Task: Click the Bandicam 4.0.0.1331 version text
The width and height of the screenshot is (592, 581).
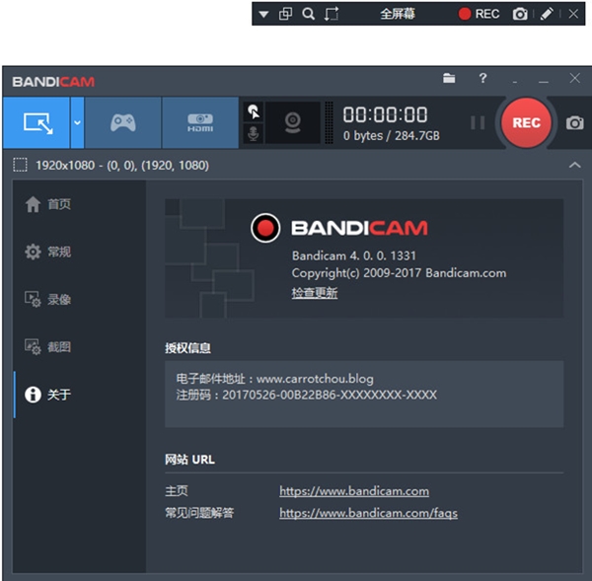Action: point(354,255)
